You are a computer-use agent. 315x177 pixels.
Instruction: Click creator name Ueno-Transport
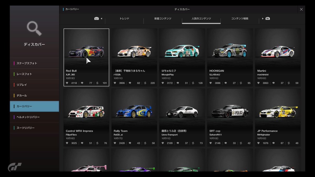click(x=170, y=135)
